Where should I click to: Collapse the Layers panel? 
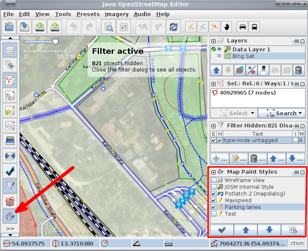click(214, 41)
